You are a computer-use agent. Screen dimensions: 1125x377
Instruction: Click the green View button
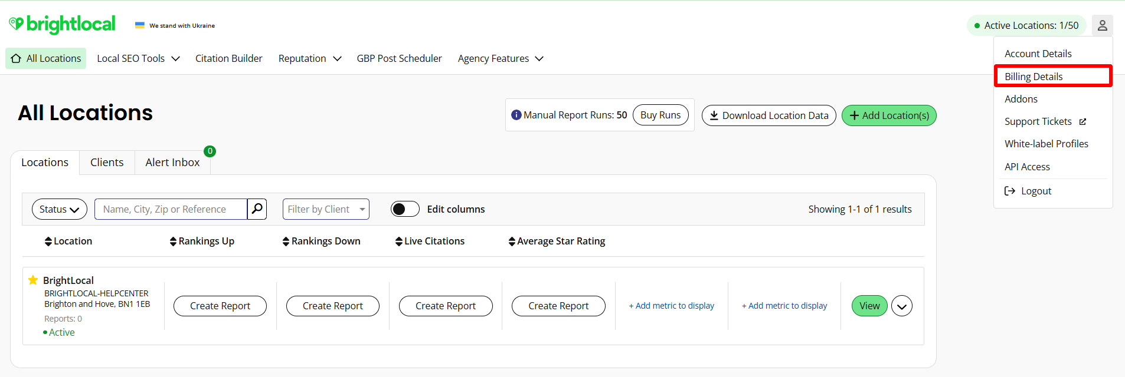[869, 306]
